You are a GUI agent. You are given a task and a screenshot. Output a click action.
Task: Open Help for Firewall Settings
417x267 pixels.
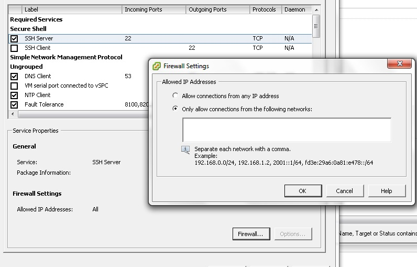click(x=387, y=191)
